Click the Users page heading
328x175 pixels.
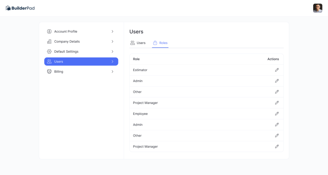pos(136,32)
